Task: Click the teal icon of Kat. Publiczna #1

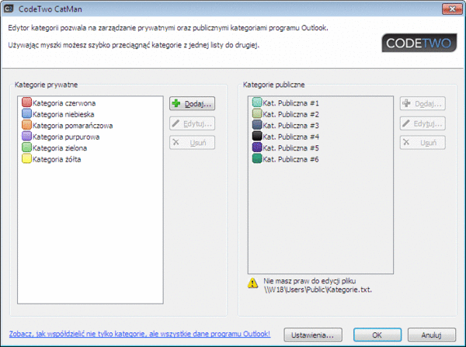Action: [257, 102]
